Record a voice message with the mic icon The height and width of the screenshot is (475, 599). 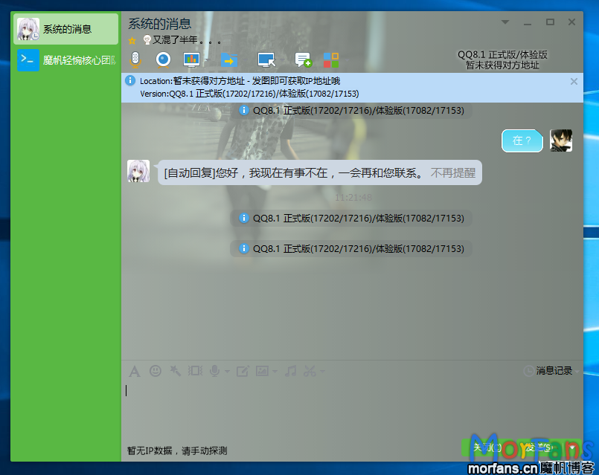pos(215,371)
